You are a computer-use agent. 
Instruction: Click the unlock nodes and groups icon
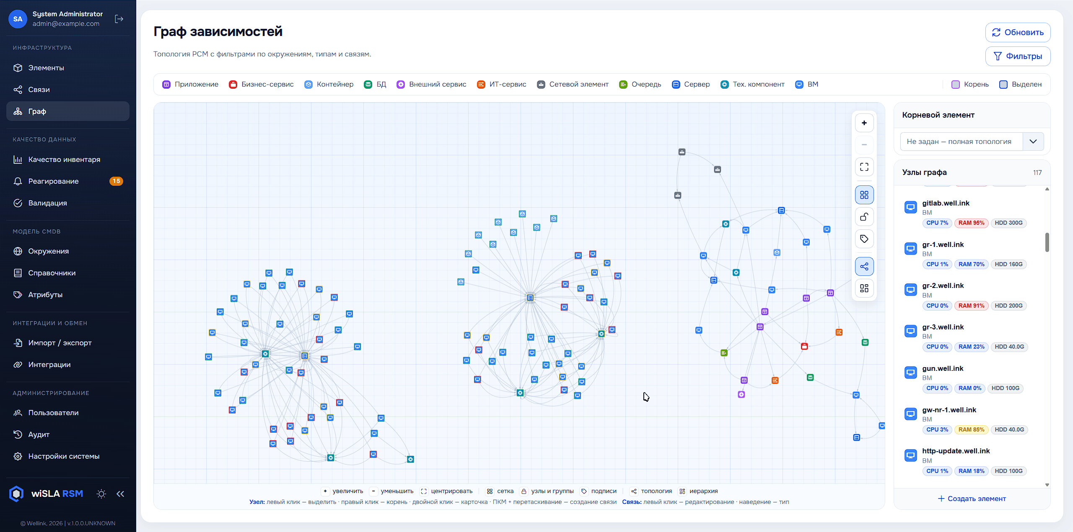[864, 217]
